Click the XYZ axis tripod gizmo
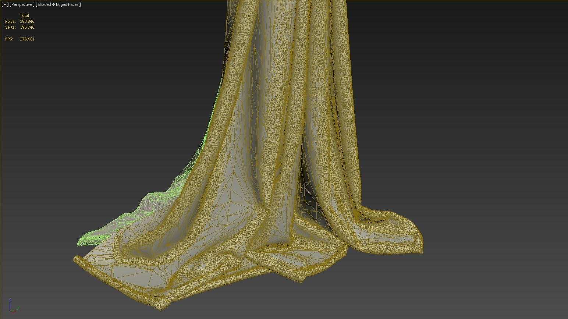The width and height of the screenshot is (568, 319). click(x=14, y=306)
